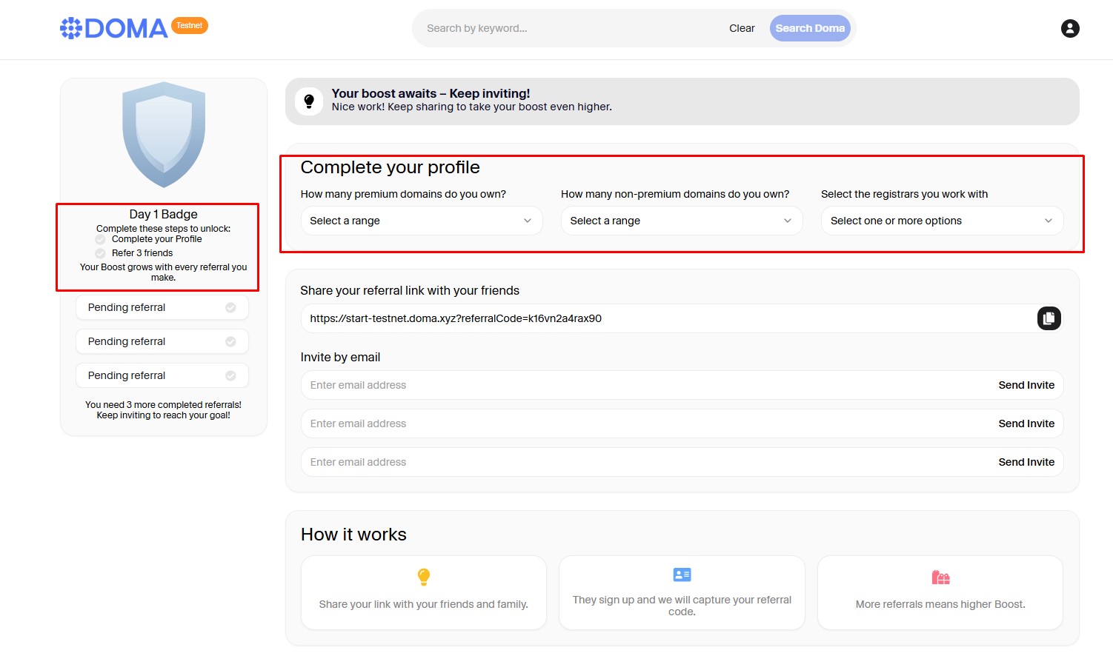Click Clear in the search bar
This screenshot has height=653, width=1113.
[741, 28]
